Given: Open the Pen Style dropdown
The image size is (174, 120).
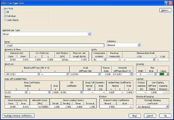Looking at the screenshot, I should click(155, 74).
